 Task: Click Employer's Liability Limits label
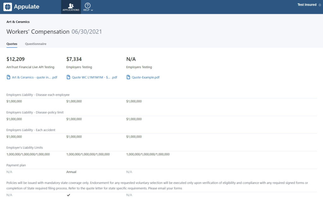tap(25, 148)
